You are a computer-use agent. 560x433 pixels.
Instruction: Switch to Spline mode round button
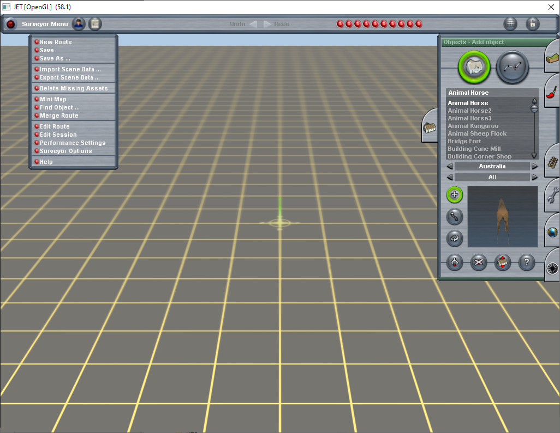[513, 67]
